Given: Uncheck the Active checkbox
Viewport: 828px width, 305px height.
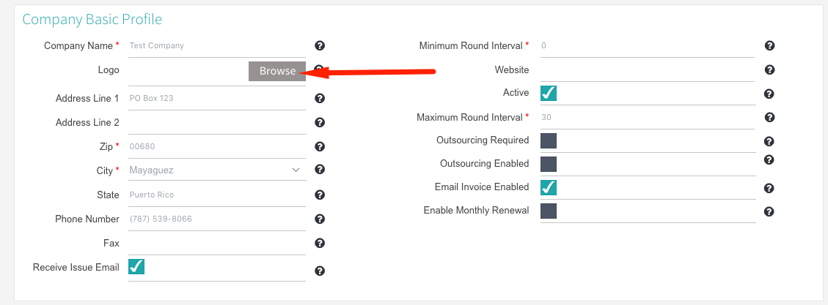Looking at the screenshot, I should click(x=549, y=93).
